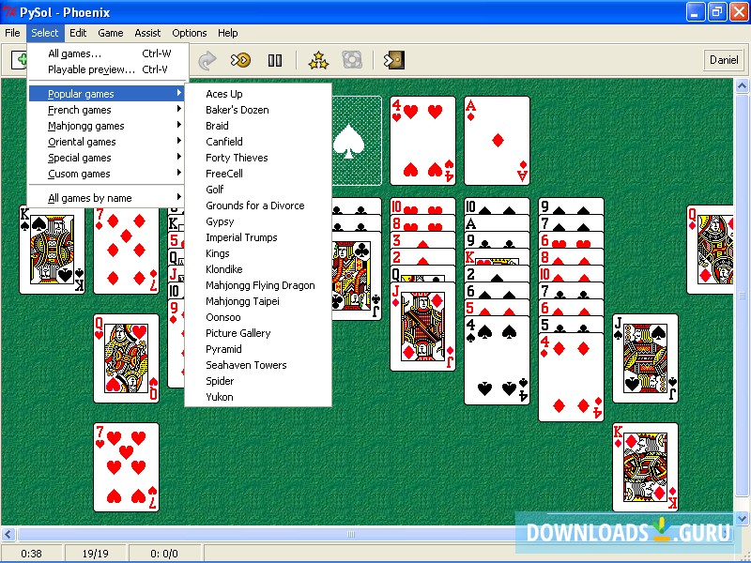Select Baker's Dozen game
The height and width of the screenshot is (563, 751).
(x=258, y=110)
